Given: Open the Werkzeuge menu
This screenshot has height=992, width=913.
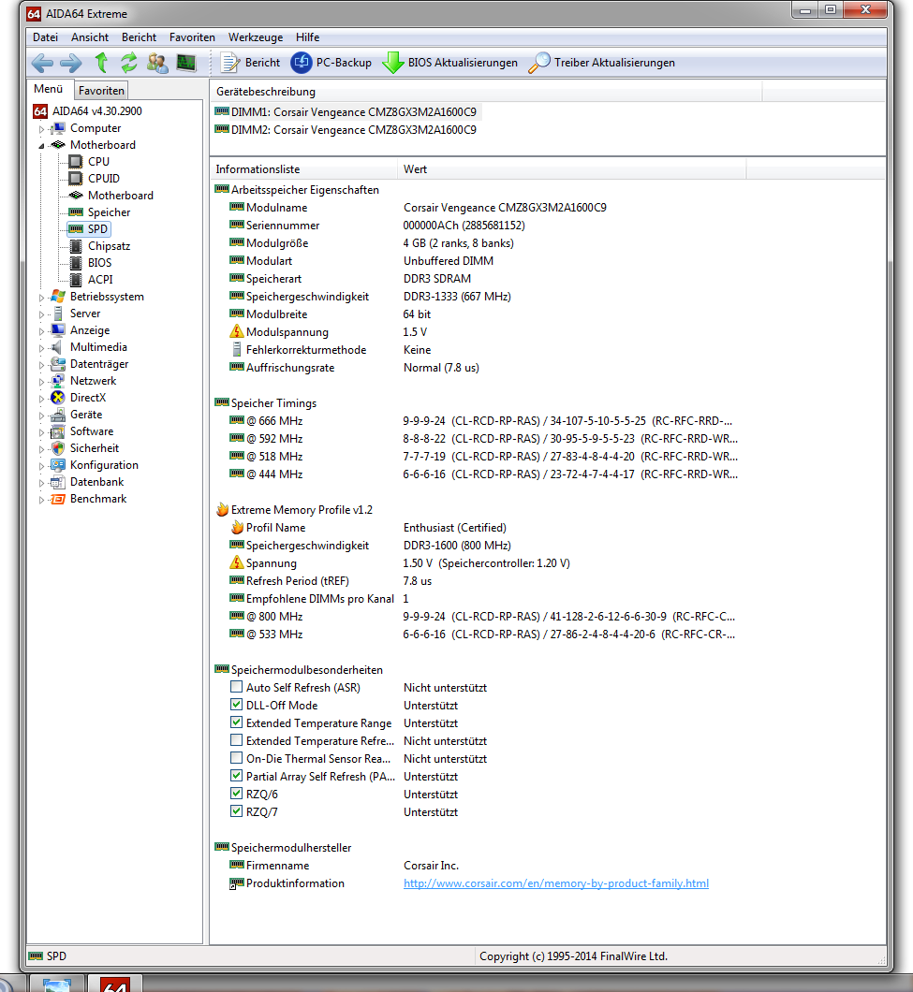Looking at the screenshot, I should click(256, 37).
